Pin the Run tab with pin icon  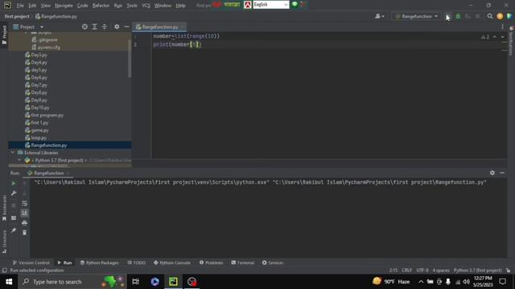point(14,230)
